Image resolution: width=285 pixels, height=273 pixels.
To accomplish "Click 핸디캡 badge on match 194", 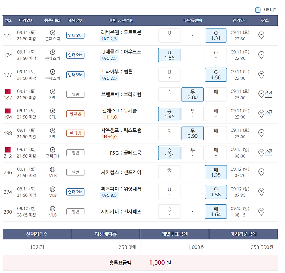I will (76, 114).
